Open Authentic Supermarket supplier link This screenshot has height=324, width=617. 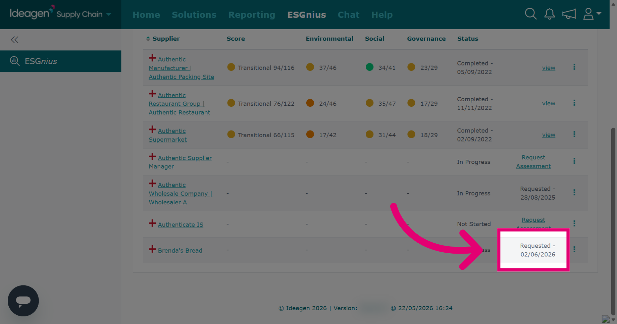pos(168,135)
